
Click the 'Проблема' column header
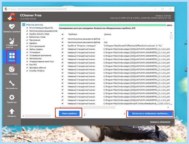(x=72, y=34)
